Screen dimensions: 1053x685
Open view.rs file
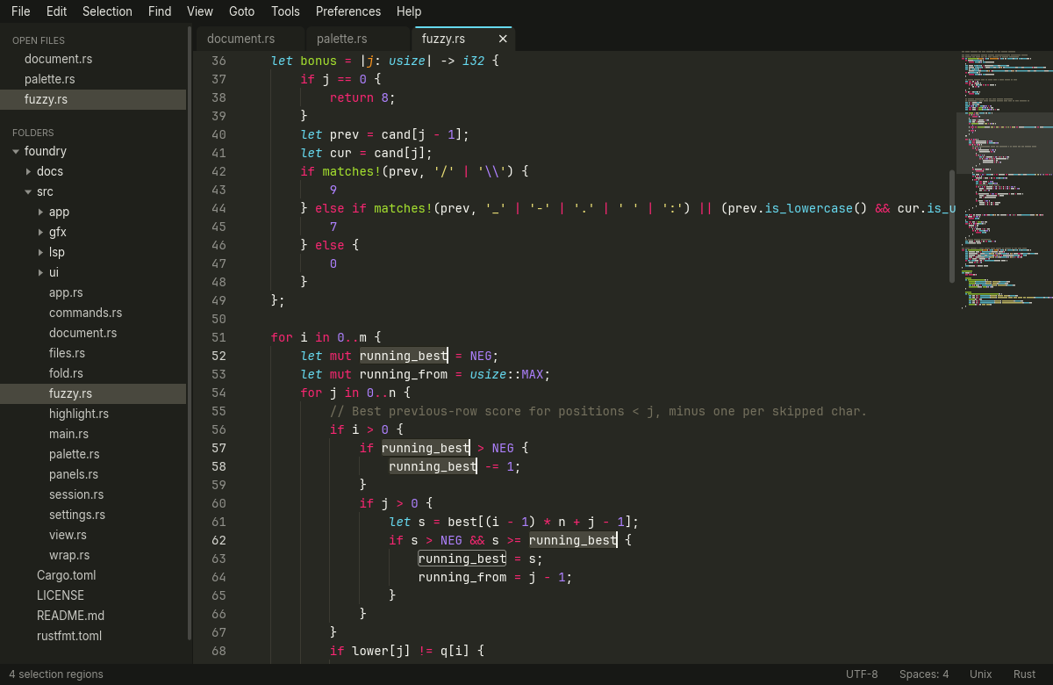tap(93, 535)
